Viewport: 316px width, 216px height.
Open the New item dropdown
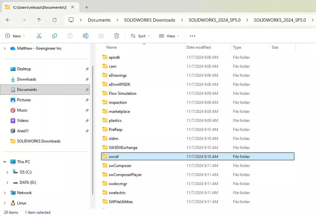pyautogui.click(x=15, y=36)
